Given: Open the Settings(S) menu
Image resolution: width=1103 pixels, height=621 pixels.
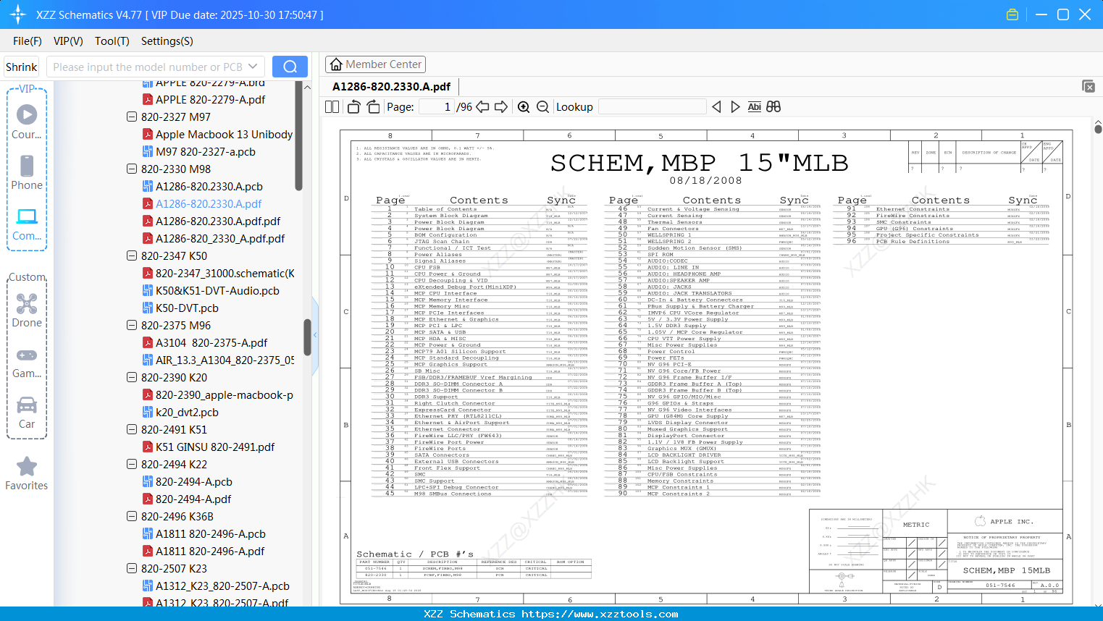Looking at the screenshot, I should point(167,41).
